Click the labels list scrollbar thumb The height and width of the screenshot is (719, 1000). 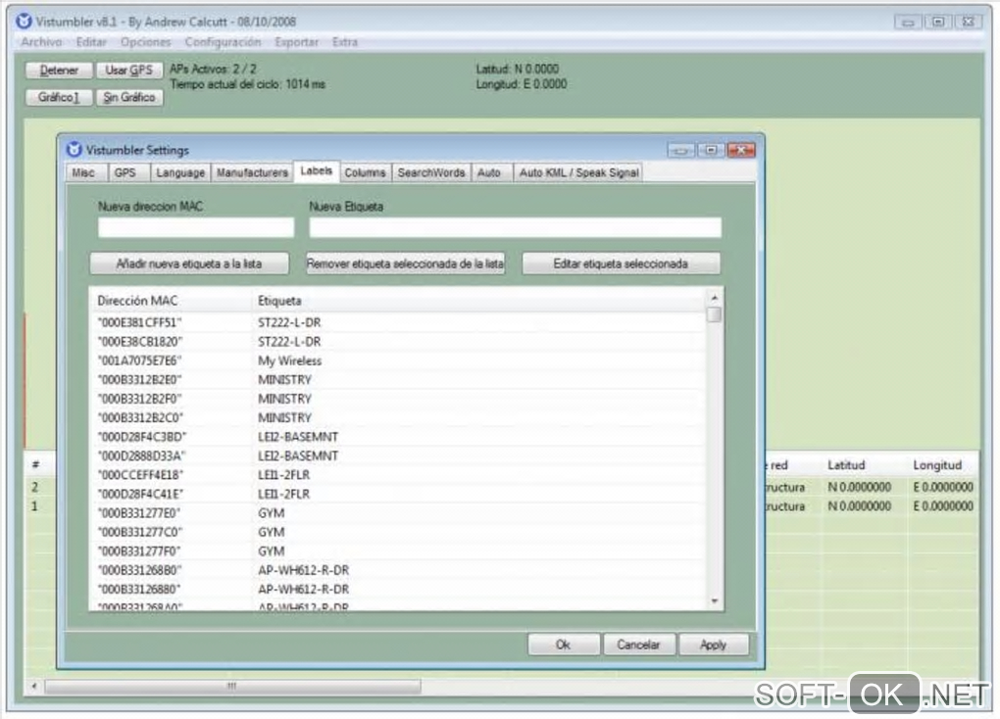715,314
